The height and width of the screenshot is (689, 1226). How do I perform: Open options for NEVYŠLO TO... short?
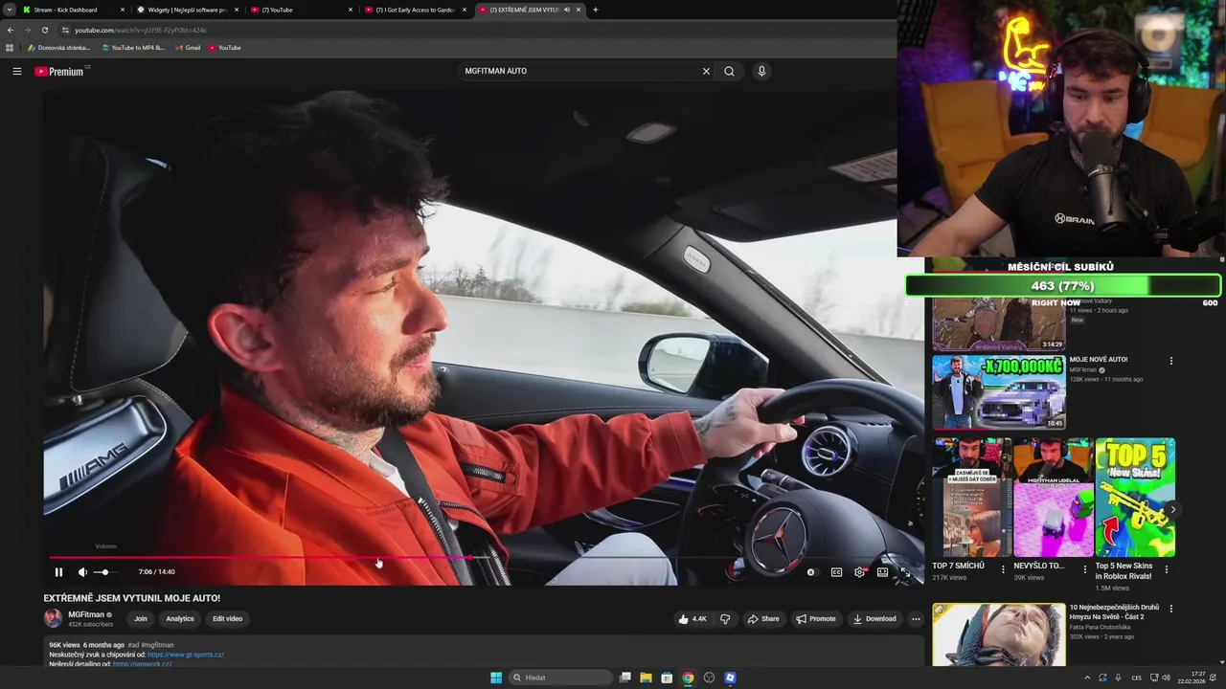point(1084,569)
